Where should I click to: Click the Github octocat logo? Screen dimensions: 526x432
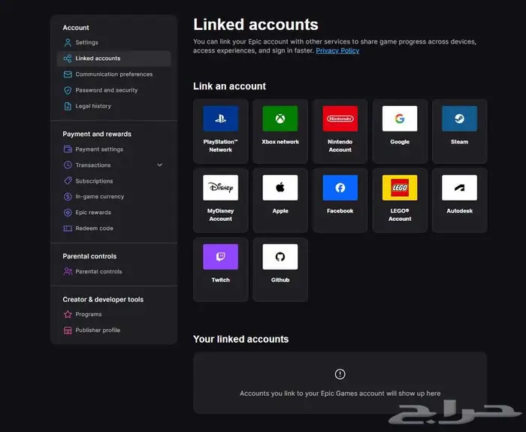280,257
